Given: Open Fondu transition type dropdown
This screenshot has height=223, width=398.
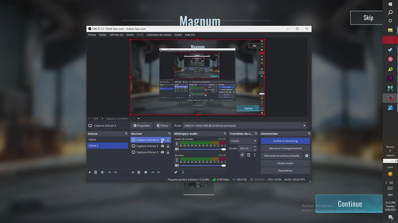Looking at the screenshot, I should click(243, 141).
